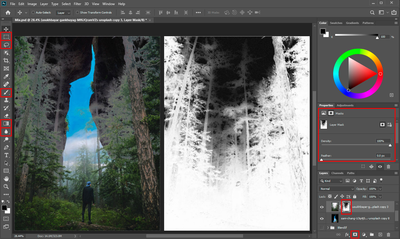Select the Crop tool

click(x=6, y=60)
